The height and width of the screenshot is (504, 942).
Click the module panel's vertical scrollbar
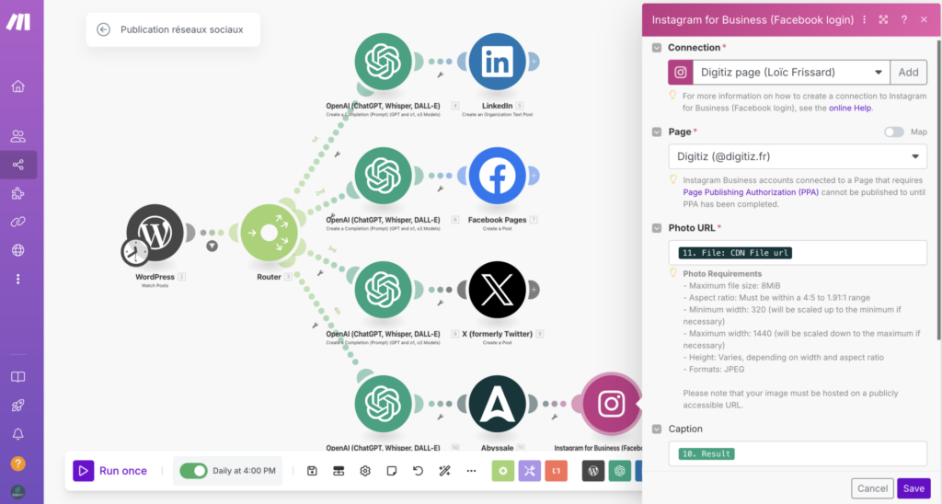click(x=939, y=189)
